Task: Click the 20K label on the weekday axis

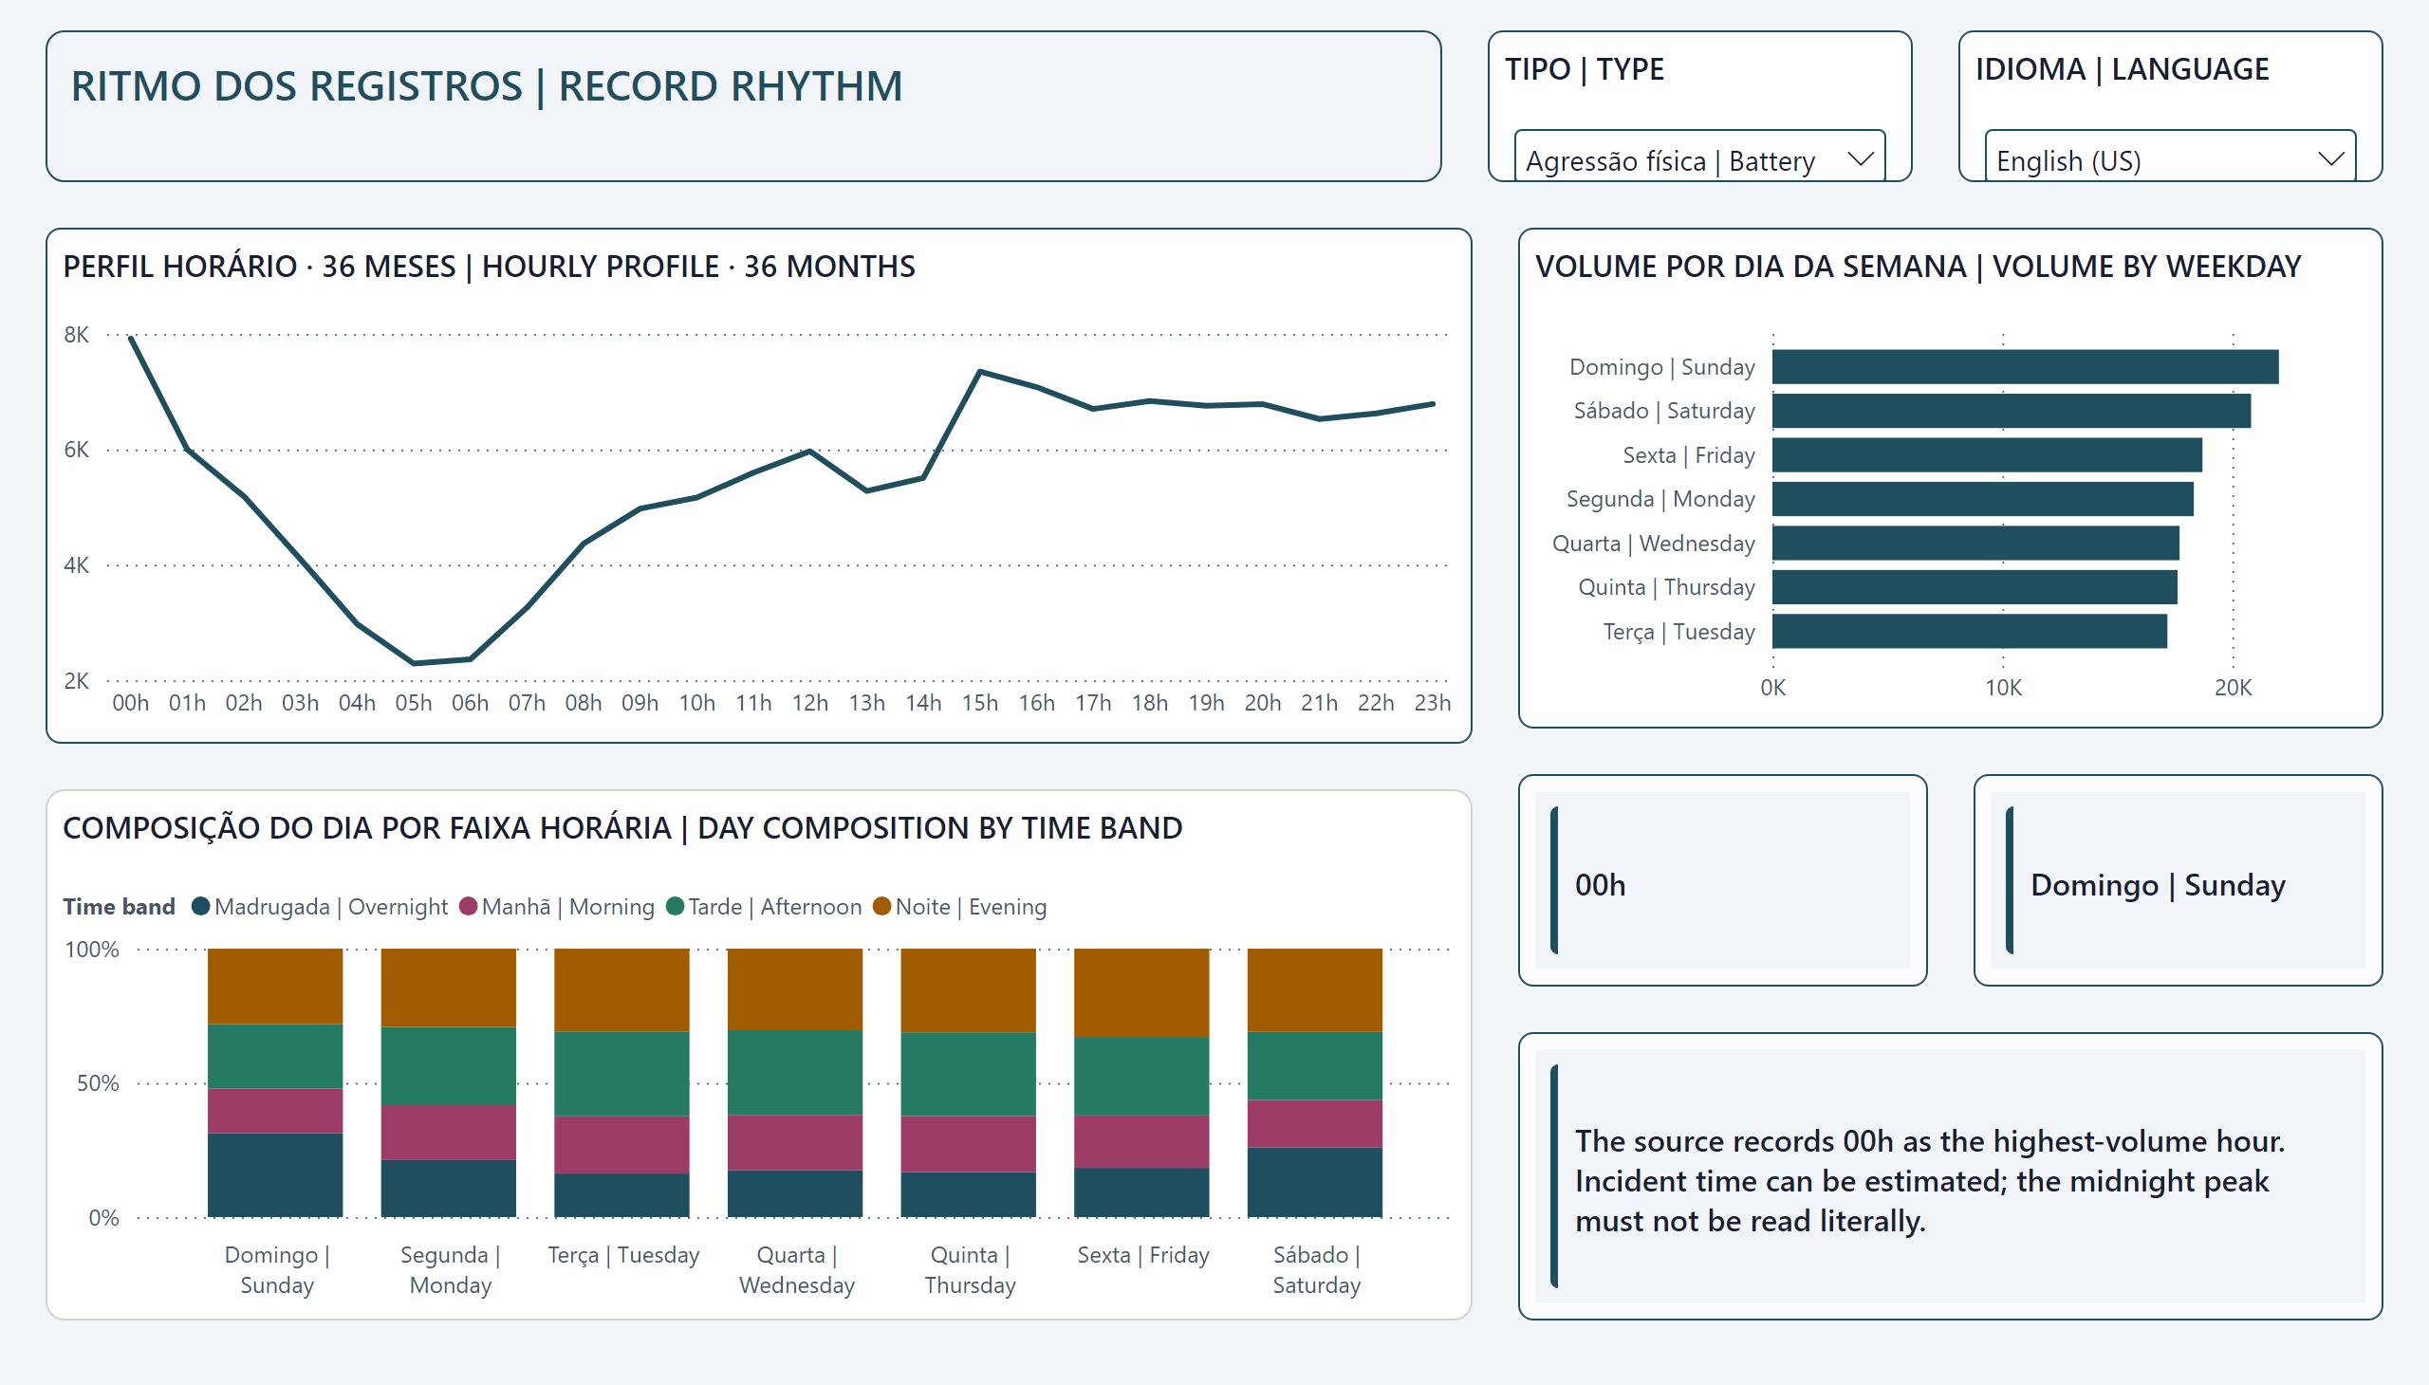Action: pos(2233,688)
